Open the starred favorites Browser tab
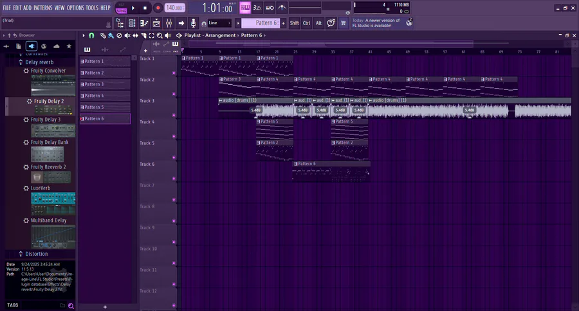This screenshot has width=579, height=311. (69, 46)
